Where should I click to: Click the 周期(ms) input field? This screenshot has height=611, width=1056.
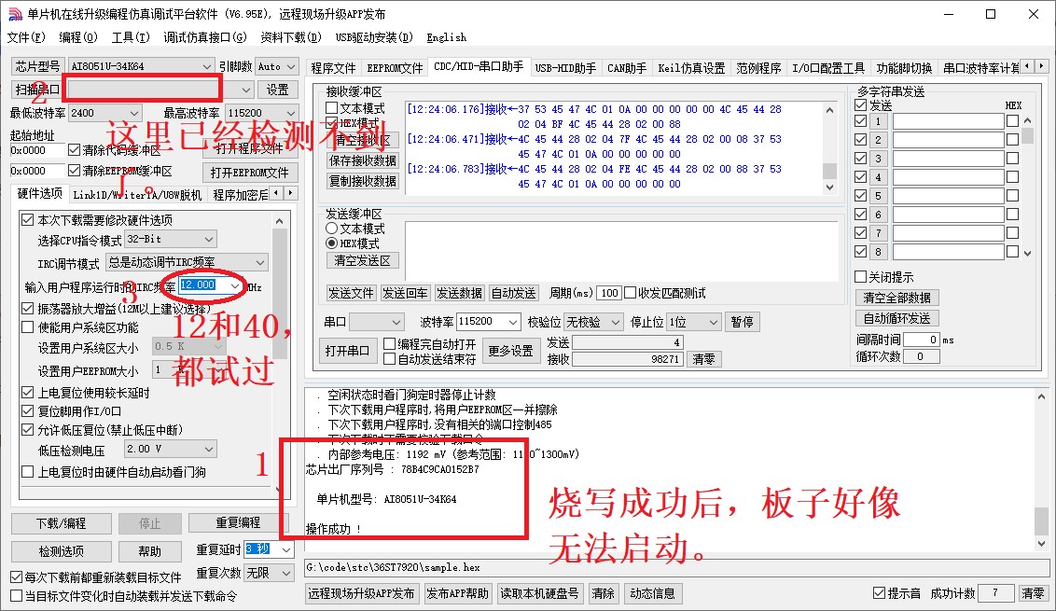tap(609, 293)
